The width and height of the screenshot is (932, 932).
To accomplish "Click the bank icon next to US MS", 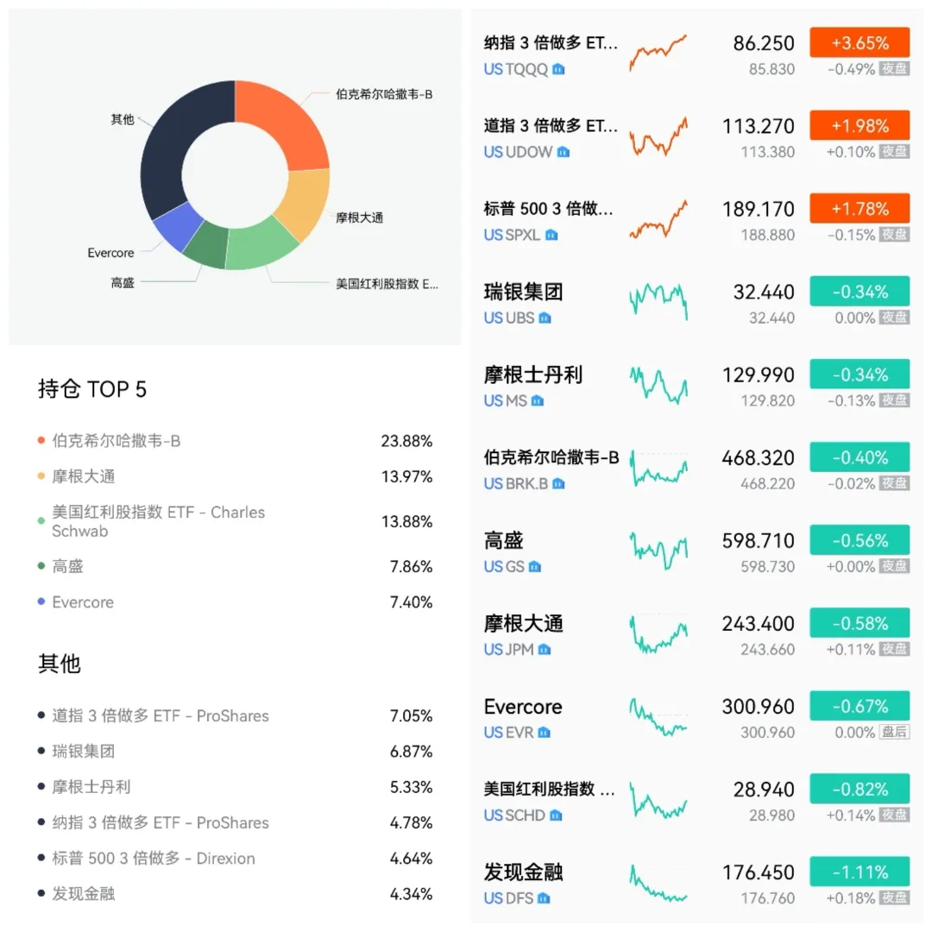I will (538, 401).
